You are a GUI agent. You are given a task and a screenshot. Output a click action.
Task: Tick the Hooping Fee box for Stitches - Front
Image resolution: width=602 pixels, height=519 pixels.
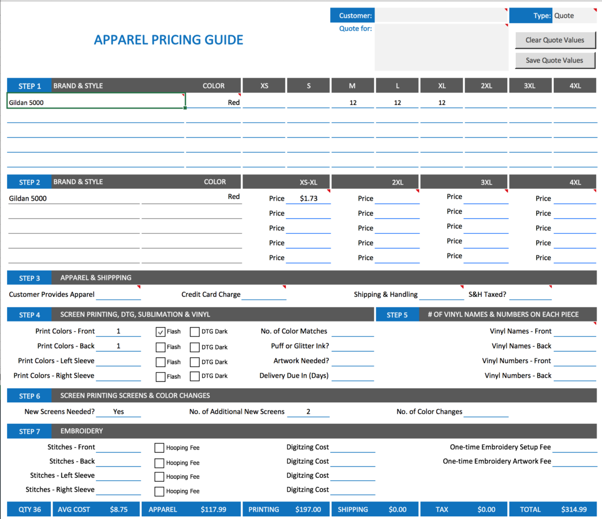[x=159, y=448]
